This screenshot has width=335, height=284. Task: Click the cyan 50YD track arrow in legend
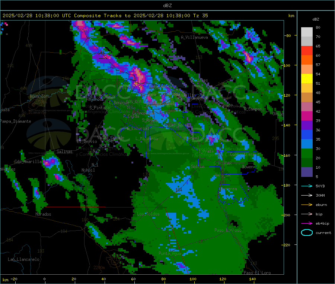point(307,186)
